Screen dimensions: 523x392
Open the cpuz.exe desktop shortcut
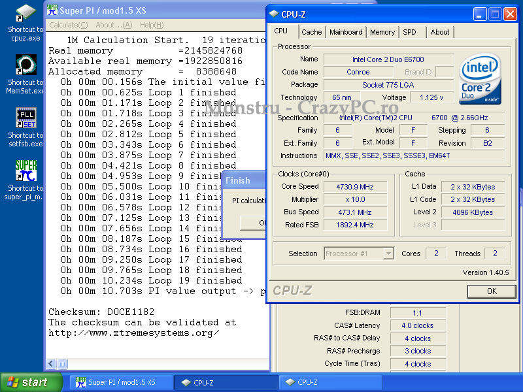25,23
